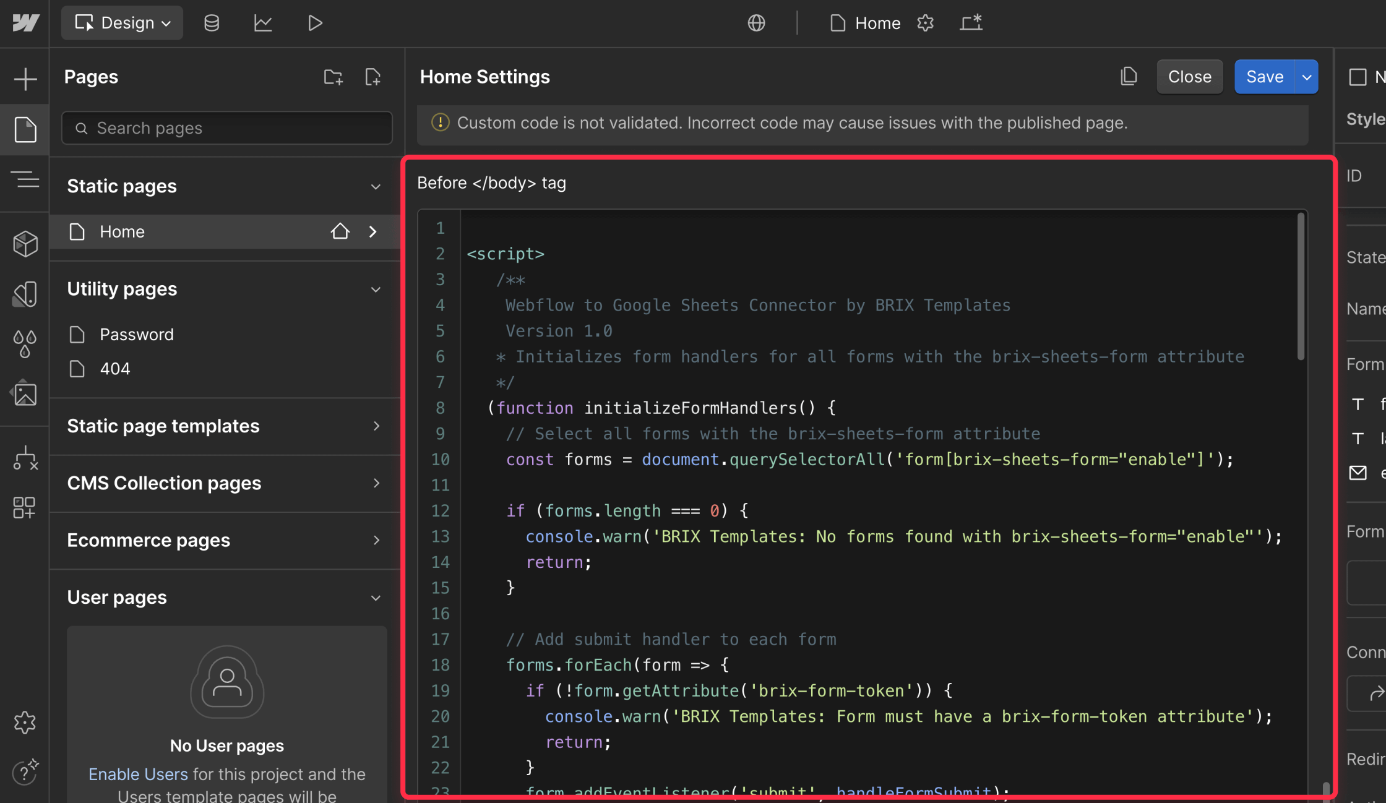Click the AI generate icon in top bar
The height and width of the screenshot is (803, 1386).
(x=971, y=23)
